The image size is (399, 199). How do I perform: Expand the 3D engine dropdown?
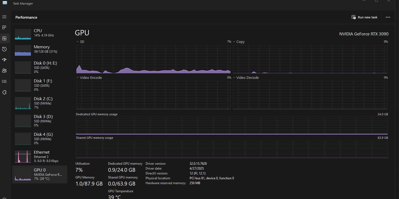click(80, 42)
